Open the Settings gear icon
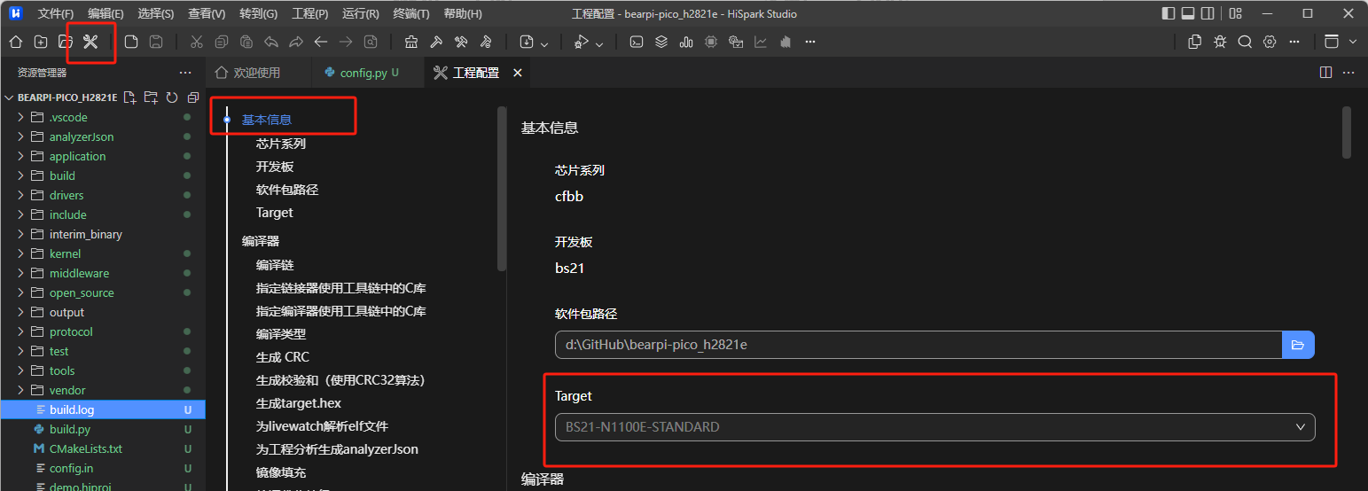The height and width of the screenshot is (491, 1368). (1270, 42)
